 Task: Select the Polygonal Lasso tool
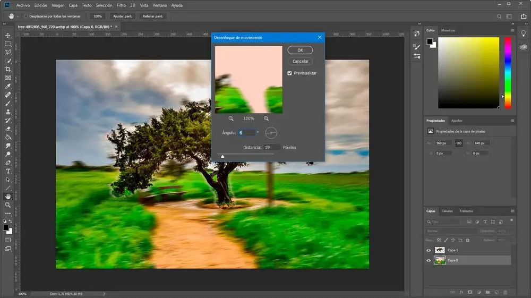coord(8,52)
